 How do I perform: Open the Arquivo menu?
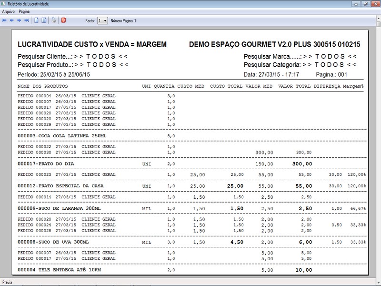[x=8, y=11]
